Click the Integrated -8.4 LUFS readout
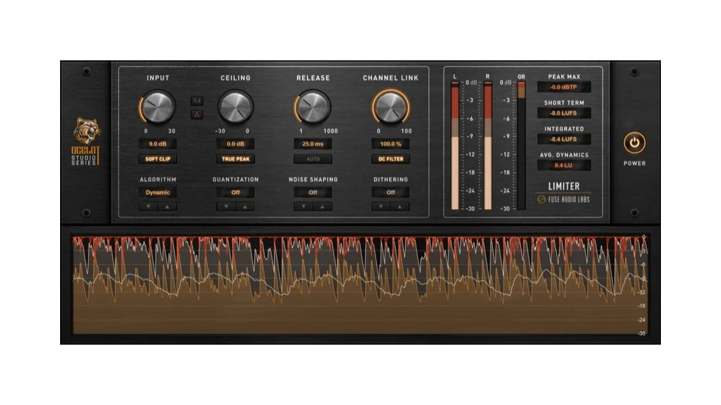The height and width of the screenshot is (405, 721). (x=564, y=139)
